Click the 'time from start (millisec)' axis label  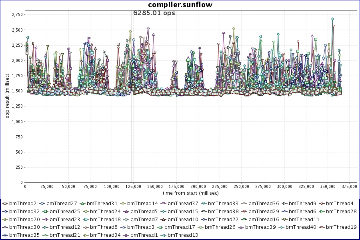190,193
